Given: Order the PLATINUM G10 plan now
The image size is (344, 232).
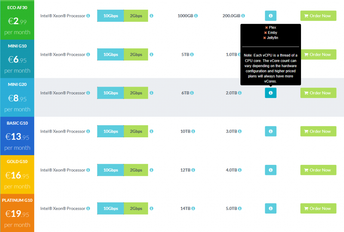Looking at the screenshot, I should (x=318, y=208).
